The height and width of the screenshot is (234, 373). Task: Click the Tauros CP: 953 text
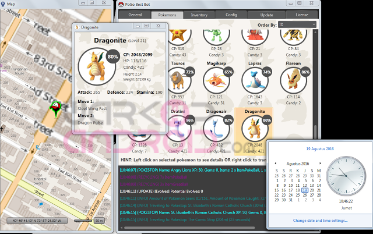click(178, 97)
